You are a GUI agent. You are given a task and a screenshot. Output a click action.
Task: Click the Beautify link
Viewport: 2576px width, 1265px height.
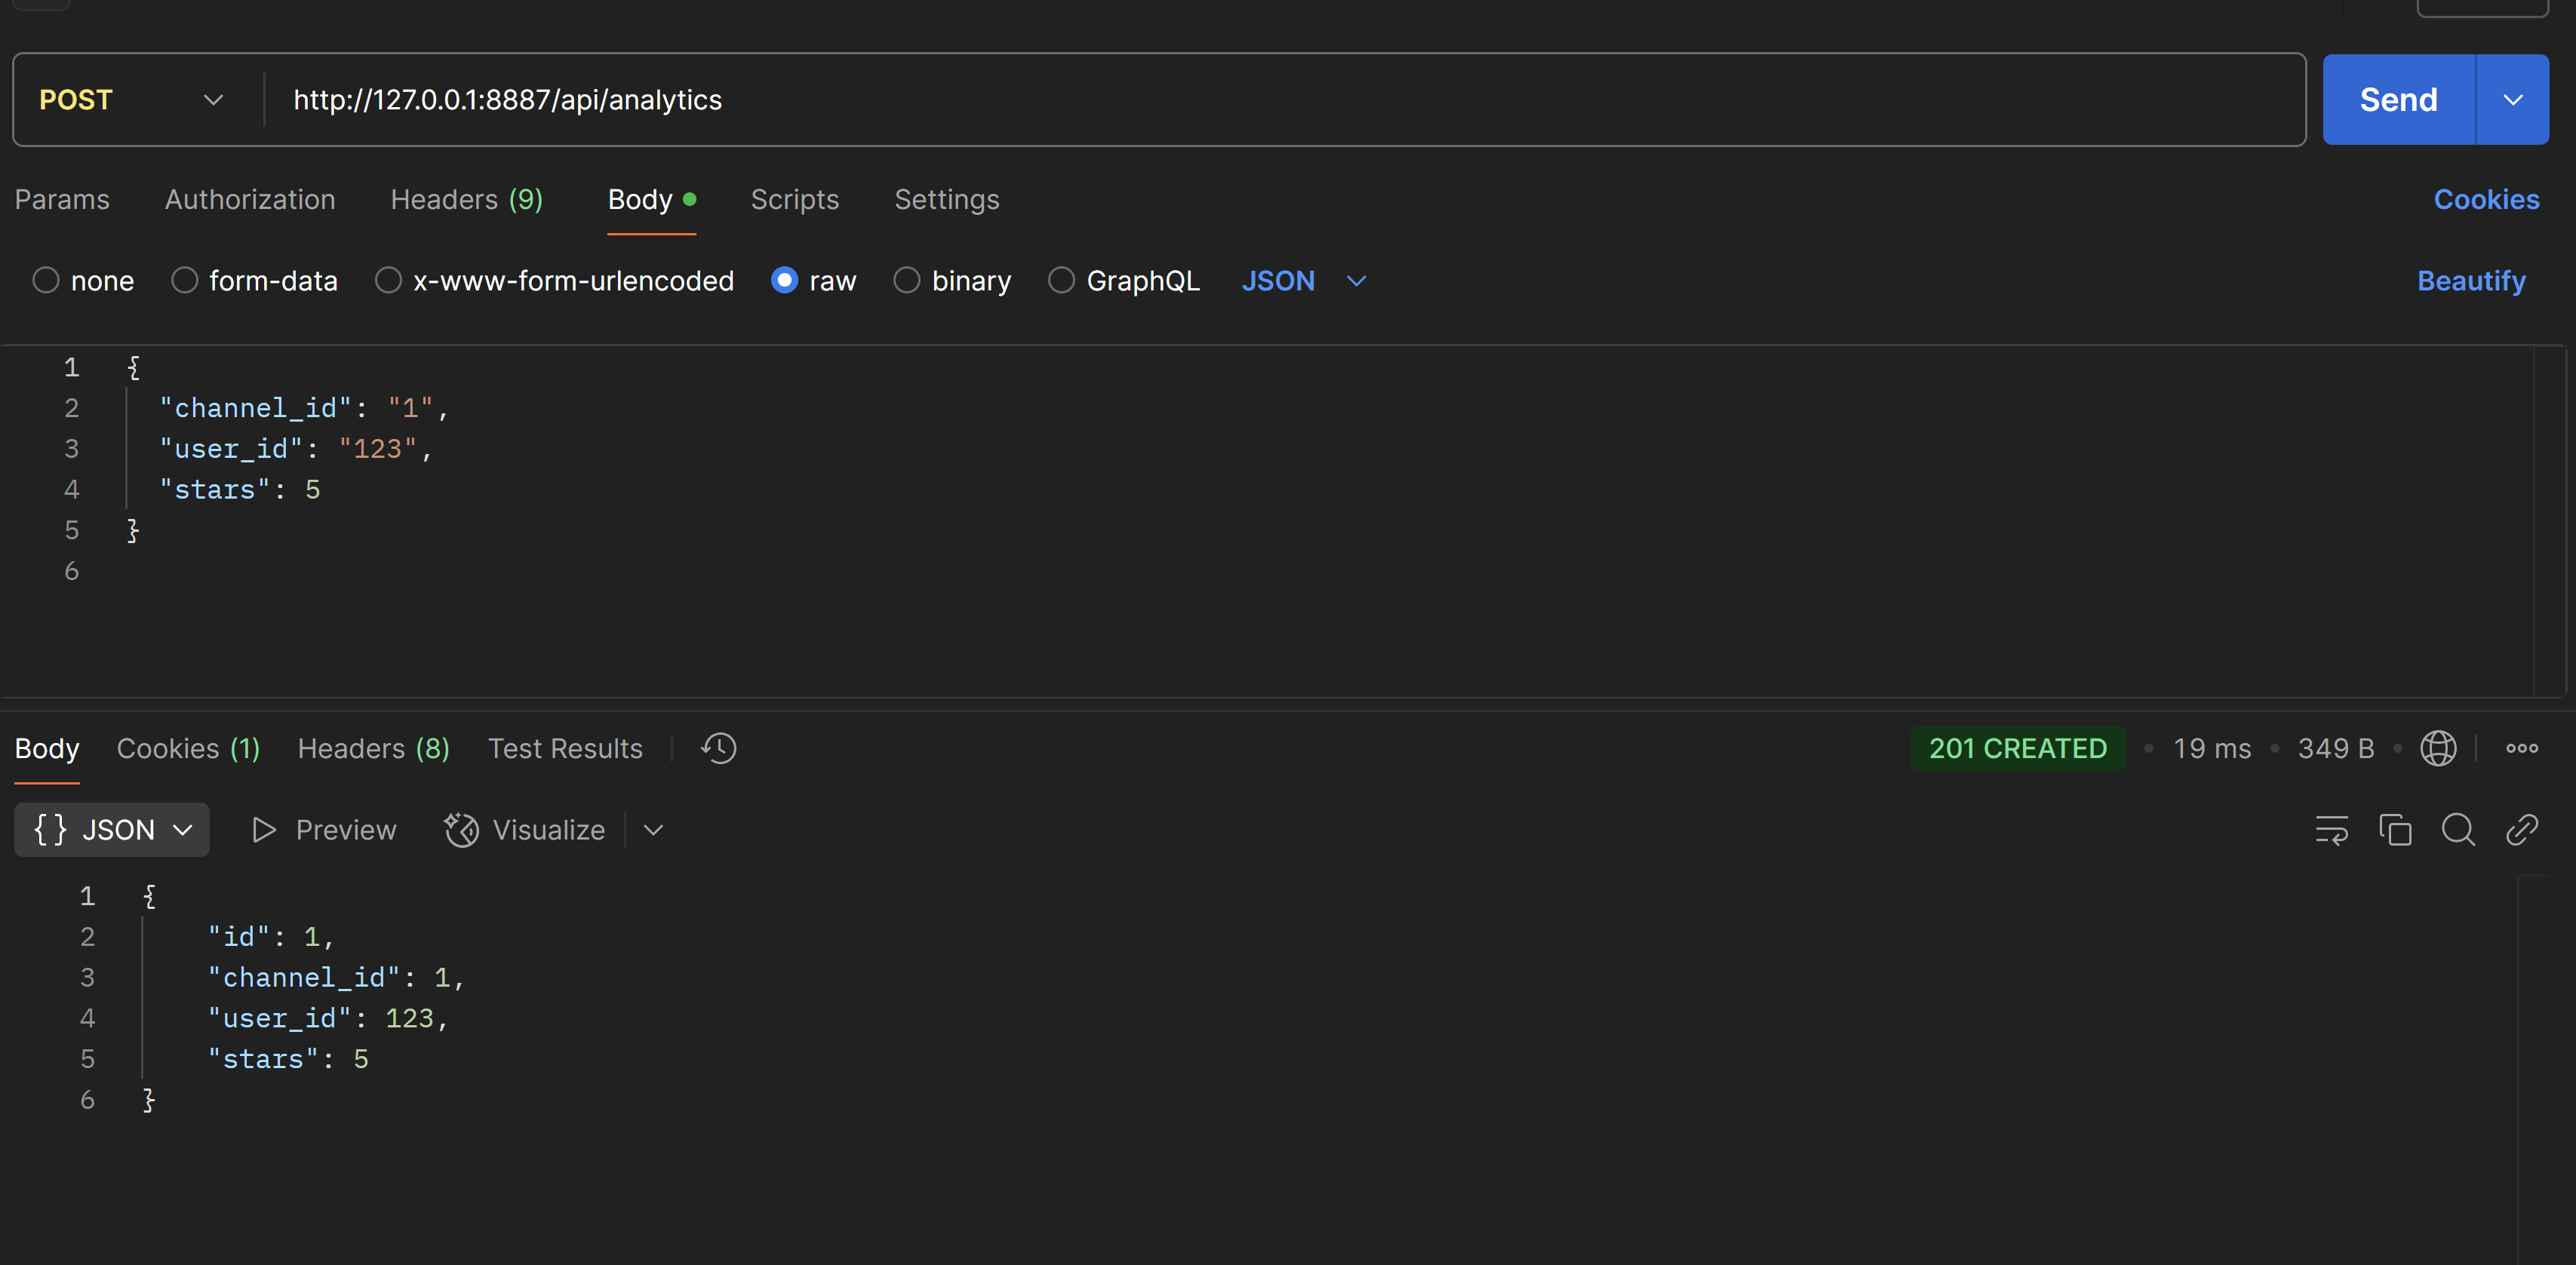pyautogui.click(x=2470, y=281)
